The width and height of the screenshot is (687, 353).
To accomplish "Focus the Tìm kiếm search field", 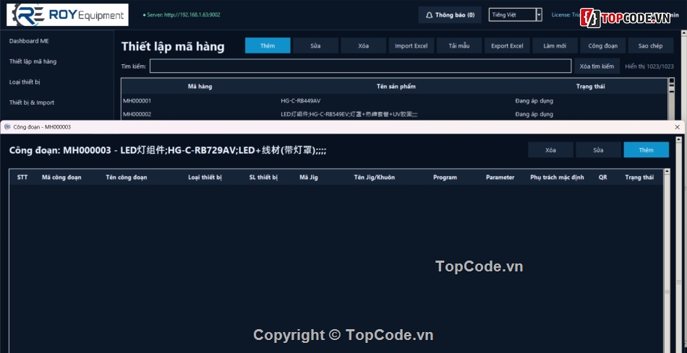I will click(360, 66).
